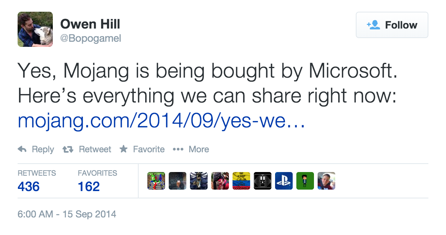Screen dimensions: 446x235
Task: Open the last retweeter's selfie avatar
Action: [326, 181]
